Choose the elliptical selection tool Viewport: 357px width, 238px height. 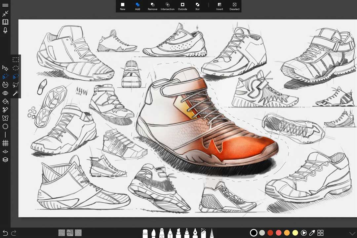(x=16, y=68)
